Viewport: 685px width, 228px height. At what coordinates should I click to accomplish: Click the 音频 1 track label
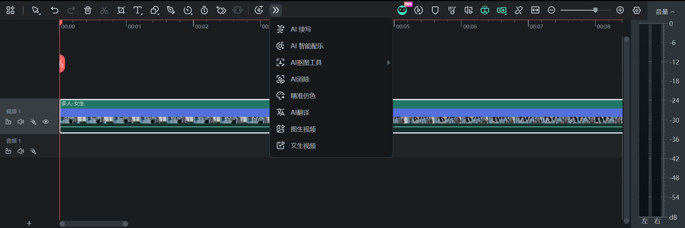[14, 141]
